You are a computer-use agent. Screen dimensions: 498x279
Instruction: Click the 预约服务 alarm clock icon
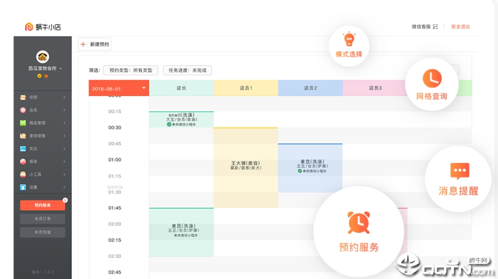(x=358, y=222)
